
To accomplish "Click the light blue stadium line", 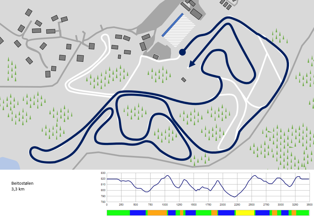I will click(x=173, y=25).
